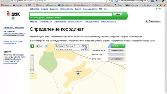167x94 pixels.
Task: Open the Конструктор карт link
Action: coord(92,21)
